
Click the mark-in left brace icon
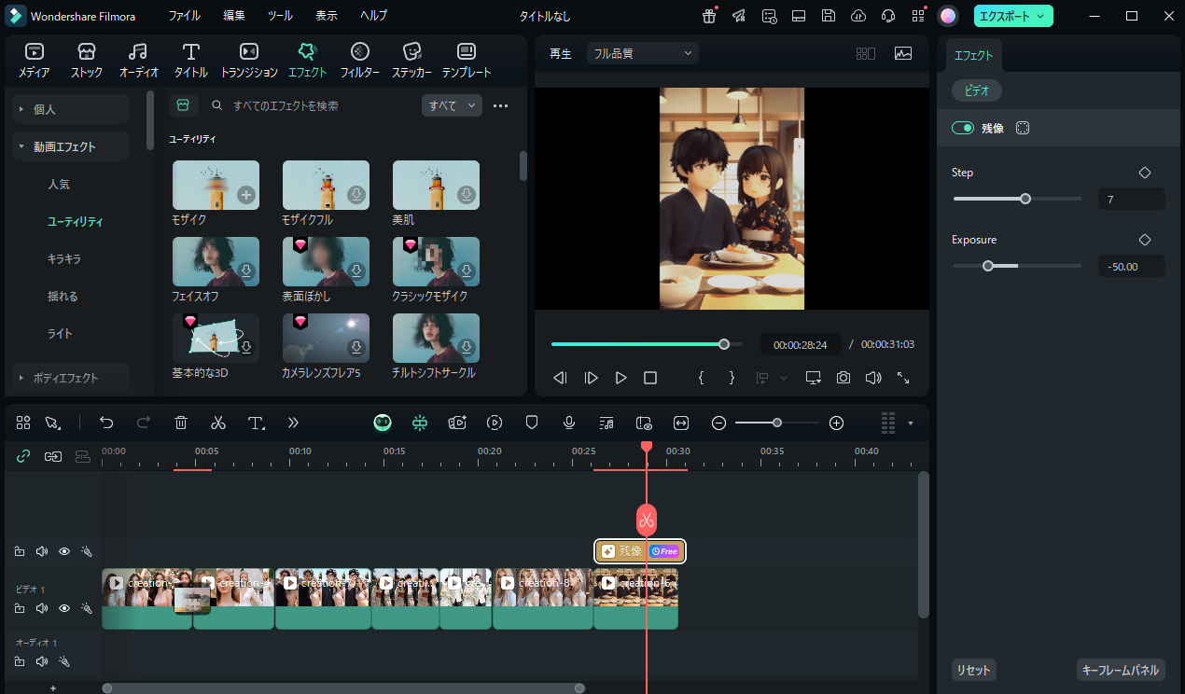pos(702,378)
